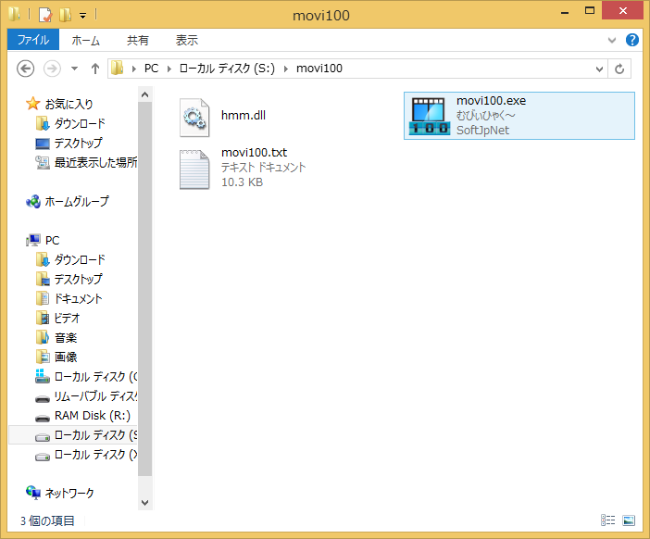The height and width of the screenshot is (539, 650).
Task: Go up one folder level
Action: click(x=95, y=69)
